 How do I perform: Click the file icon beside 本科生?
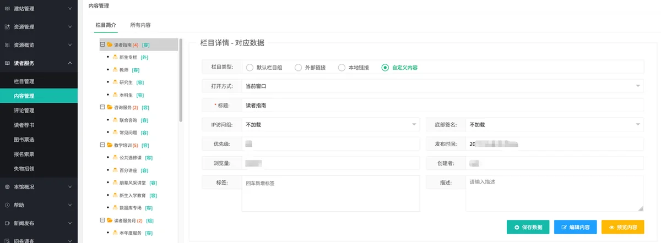[115, 95]
